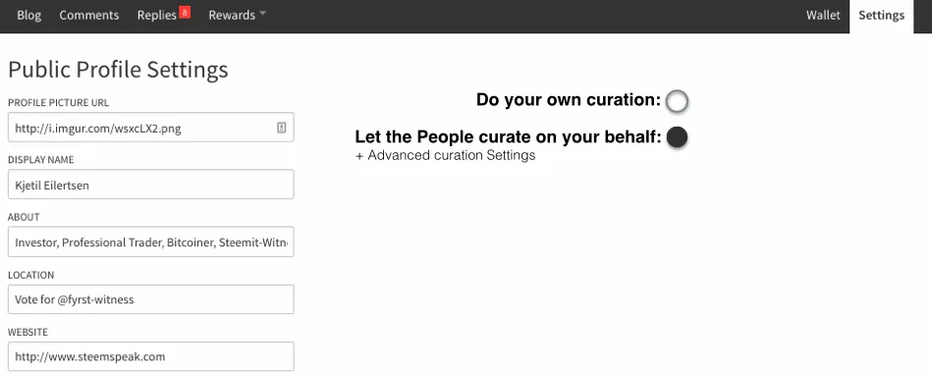Screen dimensions: 932x378
Task: Open the Rewards dropdown arrow
Action: click(x=262, y=15)
